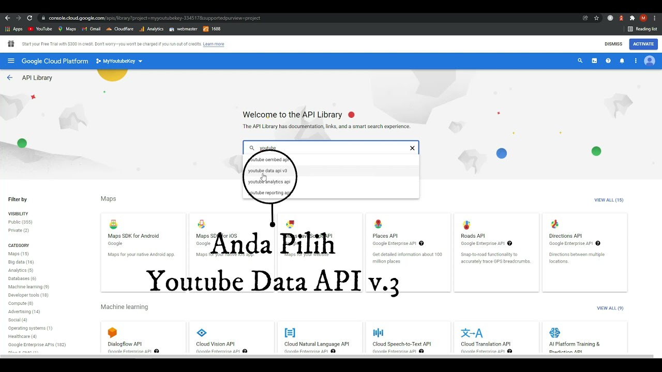Filter category Operating systems (1)
Viewport: 662px width, 372px height.
click(31, 328)
